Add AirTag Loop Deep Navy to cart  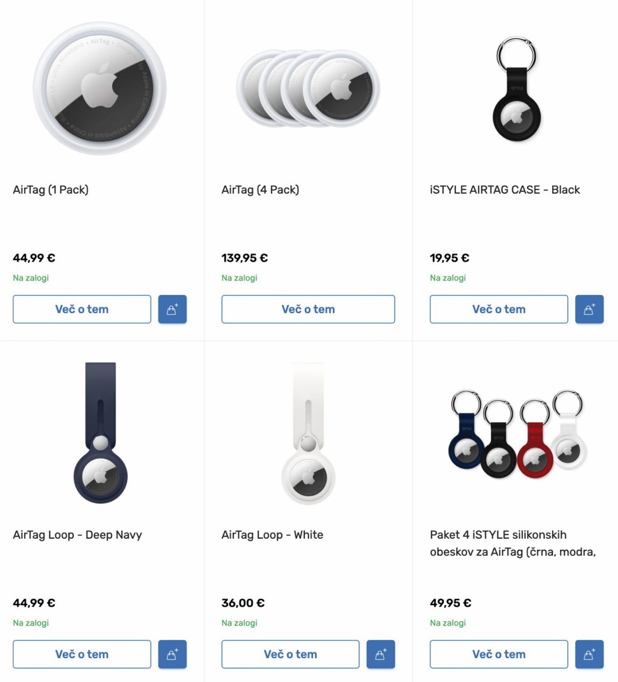pyautogui.click(x=173, y=654)
